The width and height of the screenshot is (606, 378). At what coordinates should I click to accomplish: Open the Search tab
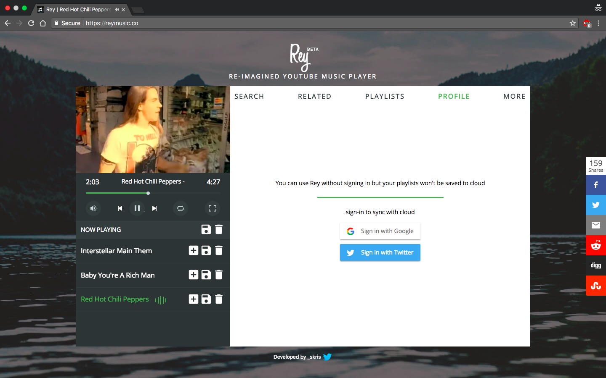point(249,96)
